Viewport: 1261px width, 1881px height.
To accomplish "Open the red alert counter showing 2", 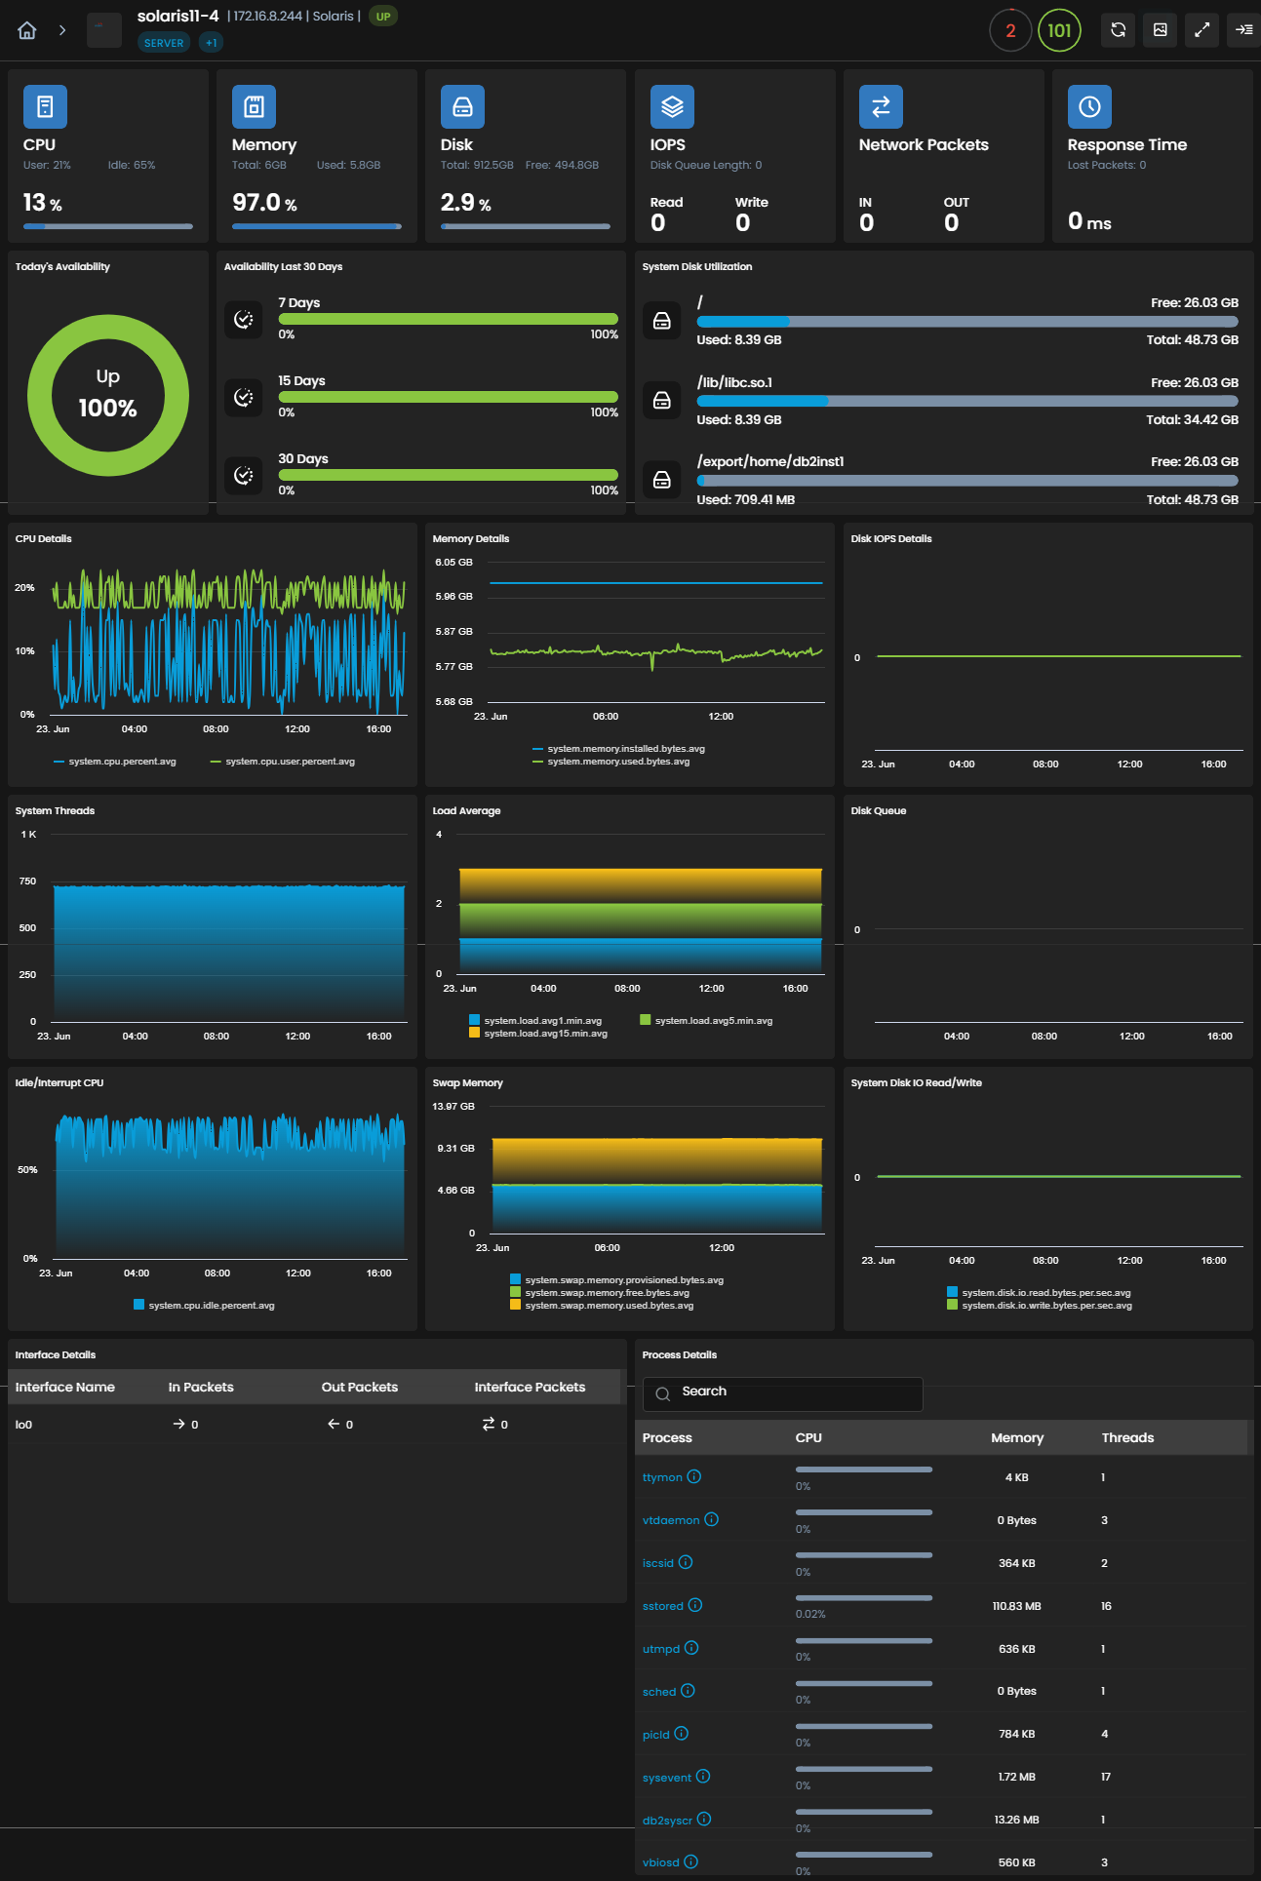I will [1010, 30].
